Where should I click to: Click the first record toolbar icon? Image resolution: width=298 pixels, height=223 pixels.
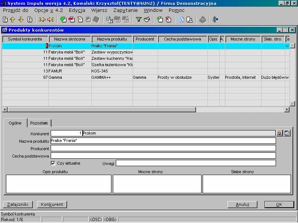[5, 20]
